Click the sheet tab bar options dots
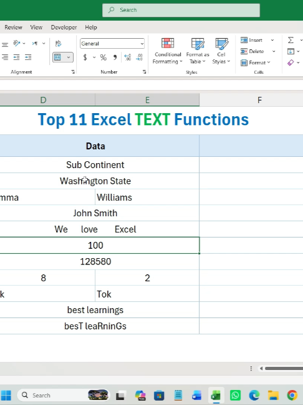Viewport: 303px width, 405px height. pyautogui.click(x=251, y=369)
